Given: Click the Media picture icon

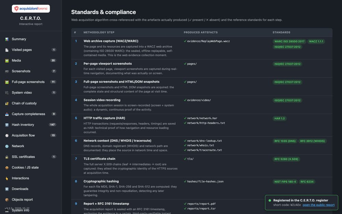Looking at the screenshot, I should (7, 61).
